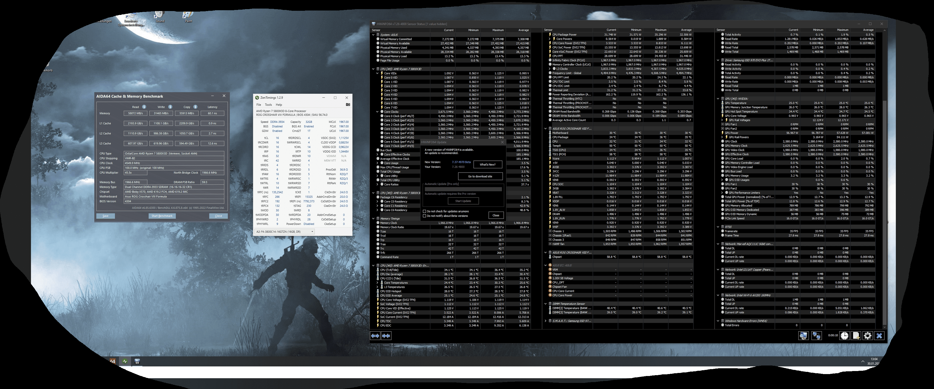The image size is (934, 389).
Task: Expand the Core Ratios node
Action: [x=377, y=184]
